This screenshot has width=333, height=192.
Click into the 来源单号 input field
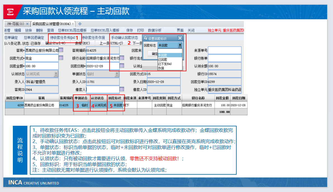pos(225,50)
